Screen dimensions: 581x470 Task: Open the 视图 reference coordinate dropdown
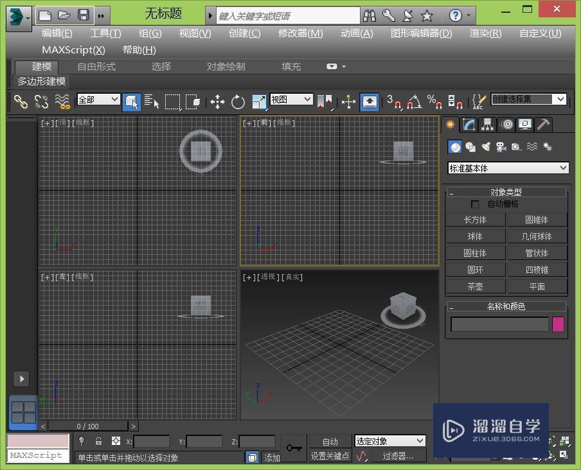point(291,100)
